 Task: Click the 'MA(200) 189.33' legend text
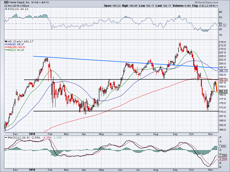pyautogui.click(x=16, y=47)
